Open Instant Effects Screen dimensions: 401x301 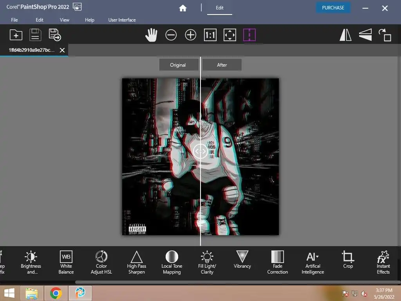coord(383,262)
